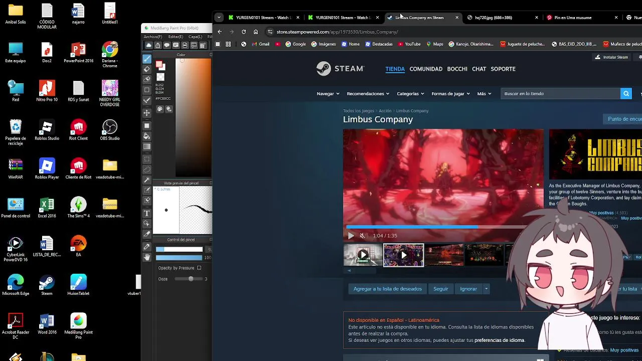Image resolution: width=642 pixels, height=361 pixels.
Task: Click the Steam store search field
Action: point(561,94)
